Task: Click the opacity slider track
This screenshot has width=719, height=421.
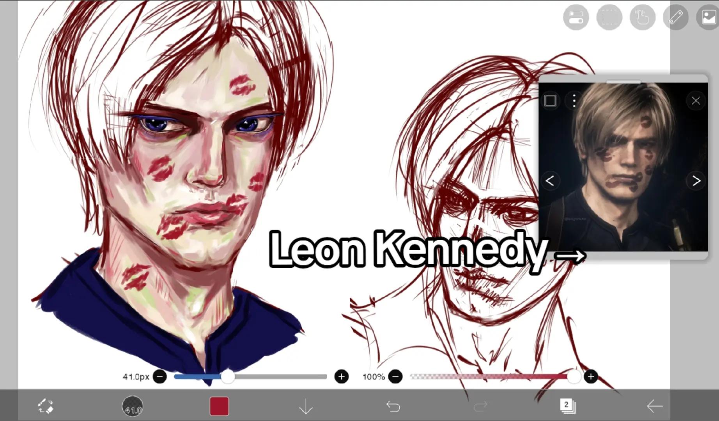Action: coord(492,377)
